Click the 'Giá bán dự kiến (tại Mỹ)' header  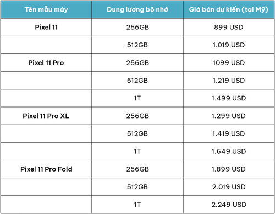(229, 9)
